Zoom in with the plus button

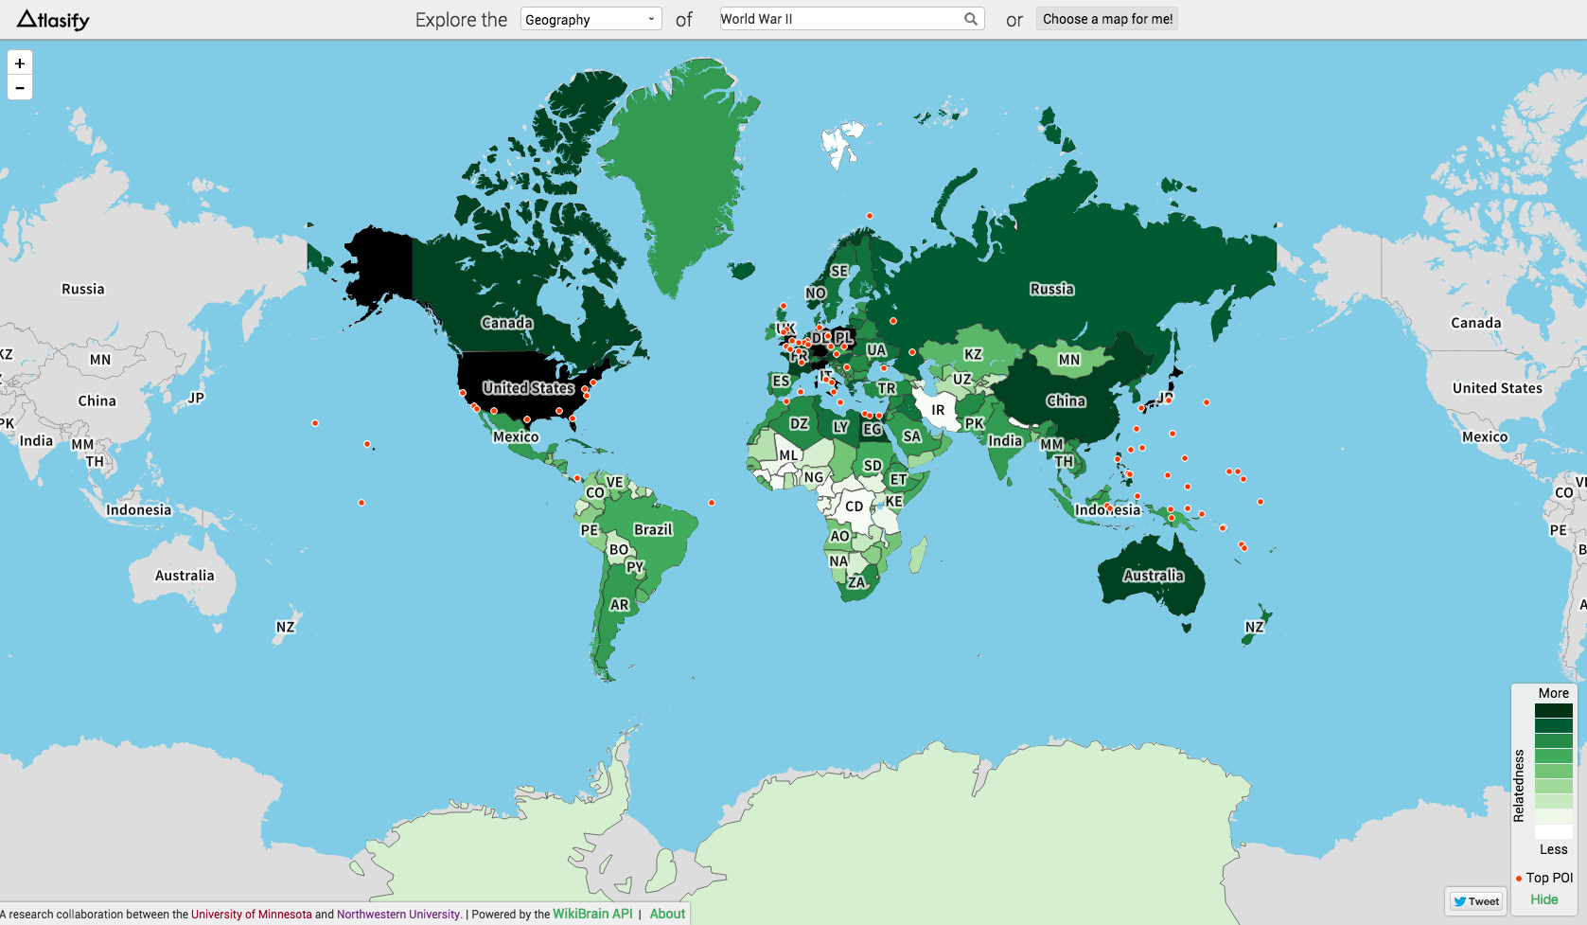(20, 63)
